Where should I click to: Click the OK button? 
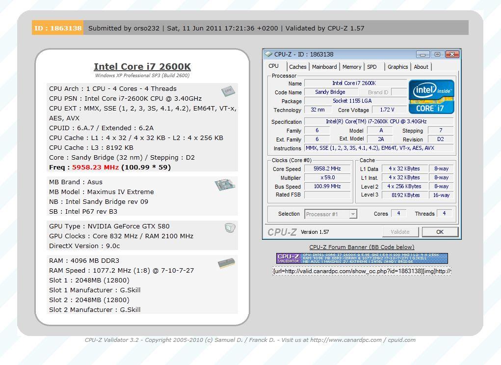(440, 232)
